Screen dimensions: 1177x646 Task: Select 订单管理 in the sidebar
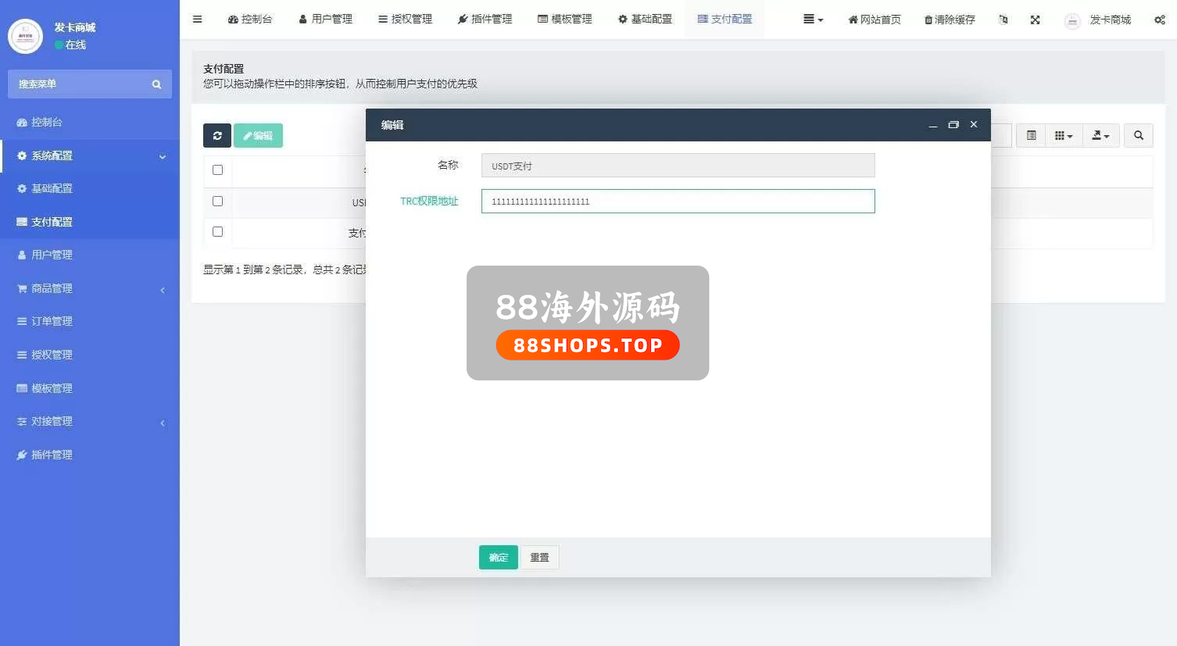coord(52,322)
